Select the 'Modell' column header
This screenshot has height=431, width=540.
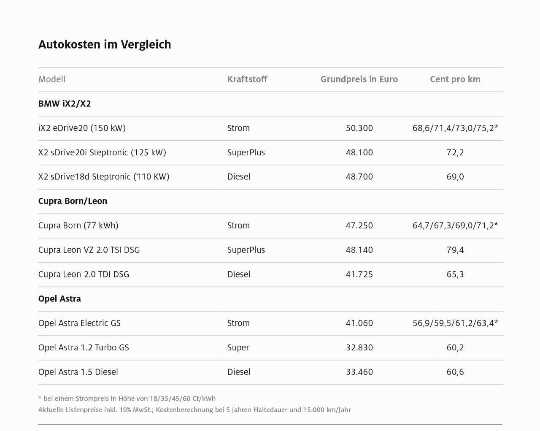coord(52,79)
